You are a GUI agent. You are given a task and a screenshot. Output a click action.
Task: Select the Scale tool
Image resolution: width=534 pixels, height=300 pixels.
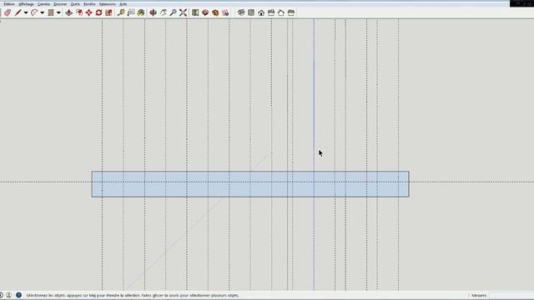click(x=108, y=12)
